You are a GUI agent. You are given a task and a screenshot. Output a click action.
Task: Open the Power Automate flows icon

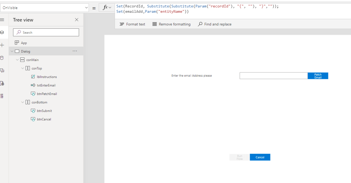[2, 83]
